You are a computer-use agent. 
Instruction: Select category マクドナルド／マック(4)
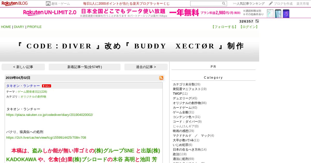193,136
